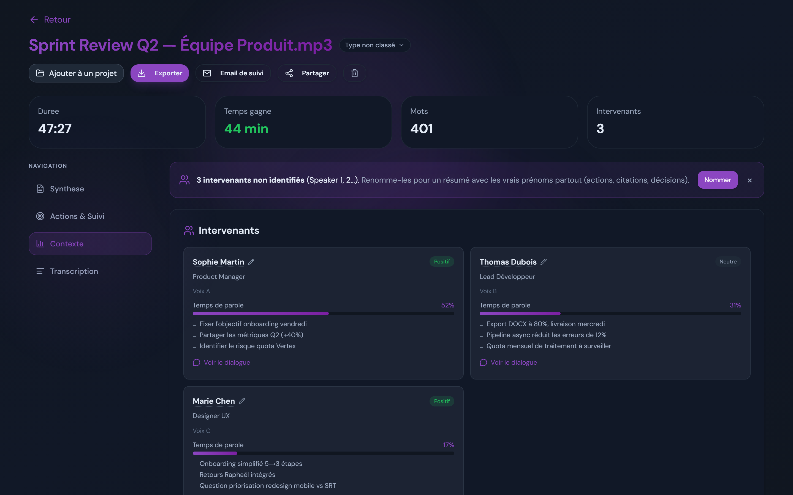Switch to the Transcription section
The width and height of the screenshot is (793, 495).
coord(90,271)
